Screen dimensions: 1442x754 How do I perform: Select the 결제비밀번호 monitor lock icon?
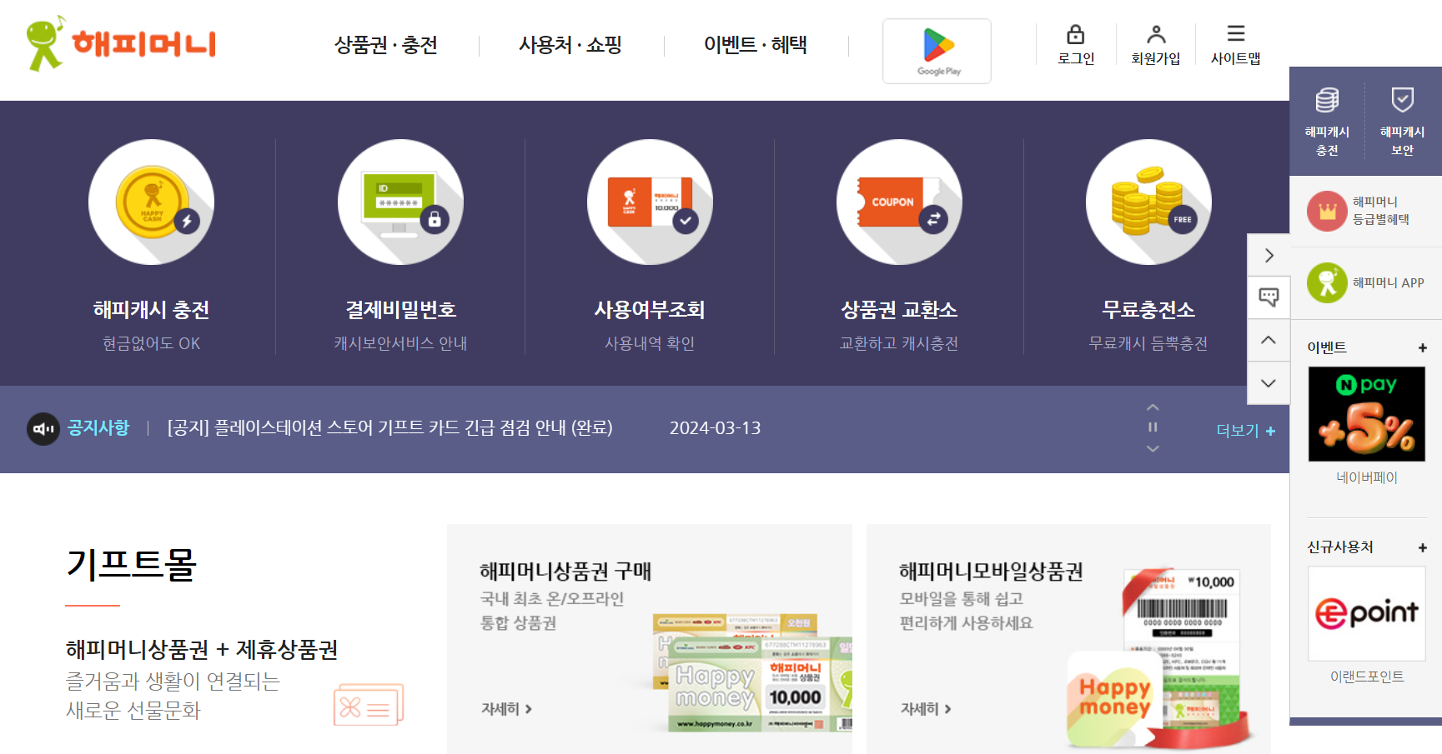[400, 202]
